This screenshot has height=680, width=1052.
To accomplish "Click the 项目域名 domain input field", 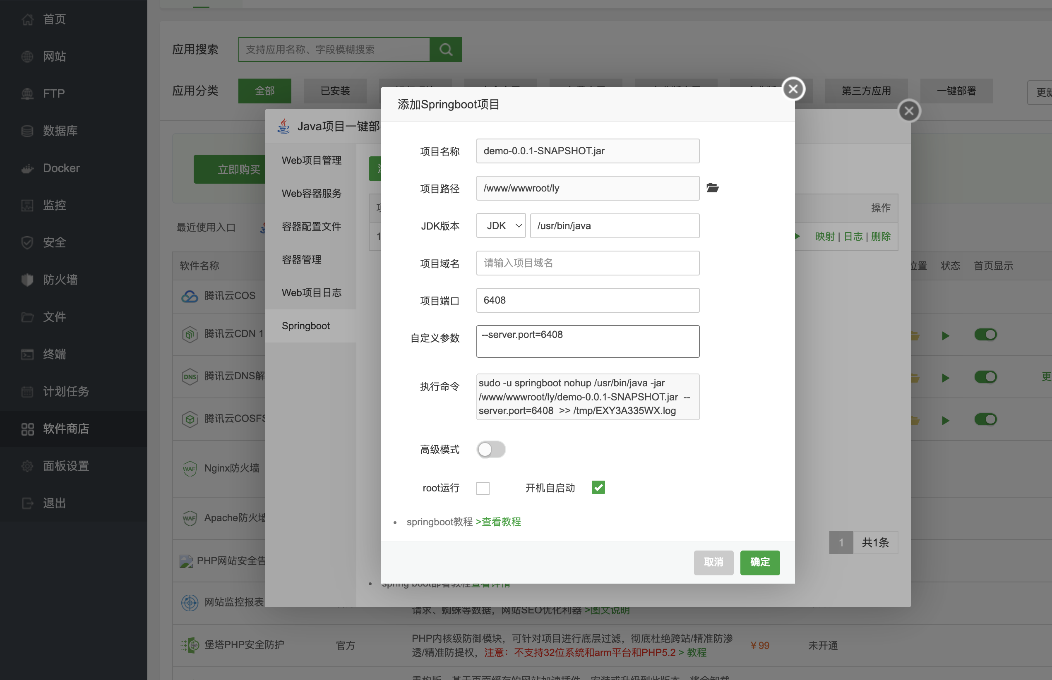I will tap(587, 263).
